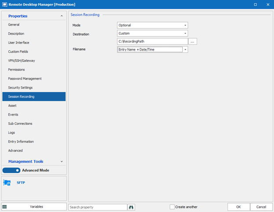Click the C:\RecordingPath text field
This screenshot has width=274, height=212.
point(152,41)
